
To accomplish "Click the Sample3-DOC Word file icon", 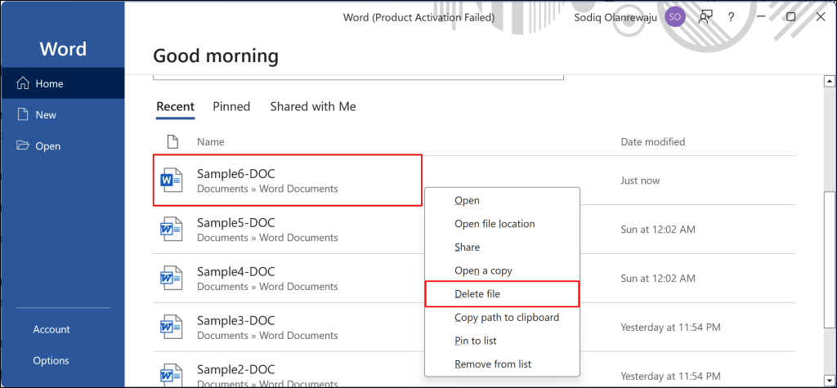I will (x=172, y=327).
